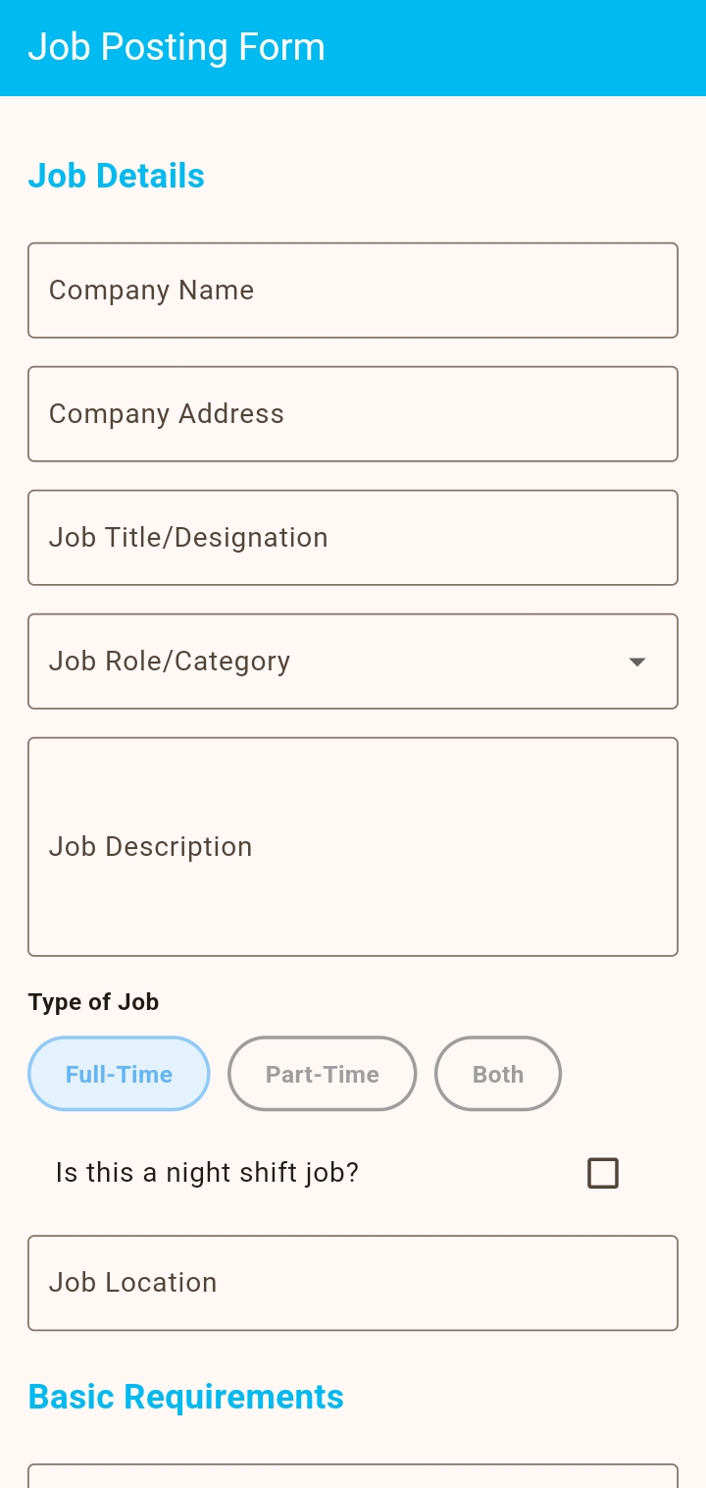This screenshot has width=706, height=1488.
Task: Focus the Company Name input field
Action: tap(353, 291)
